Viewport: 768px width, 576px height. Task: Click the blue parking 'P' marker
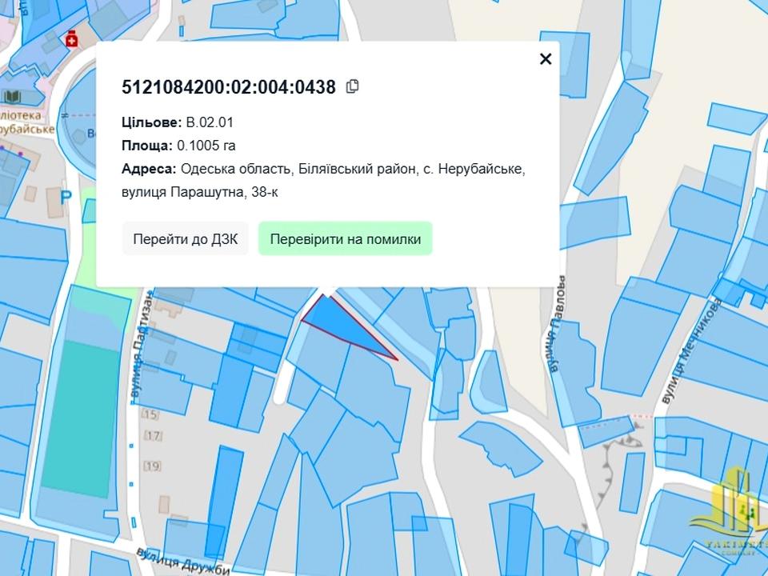pos(67,196)
